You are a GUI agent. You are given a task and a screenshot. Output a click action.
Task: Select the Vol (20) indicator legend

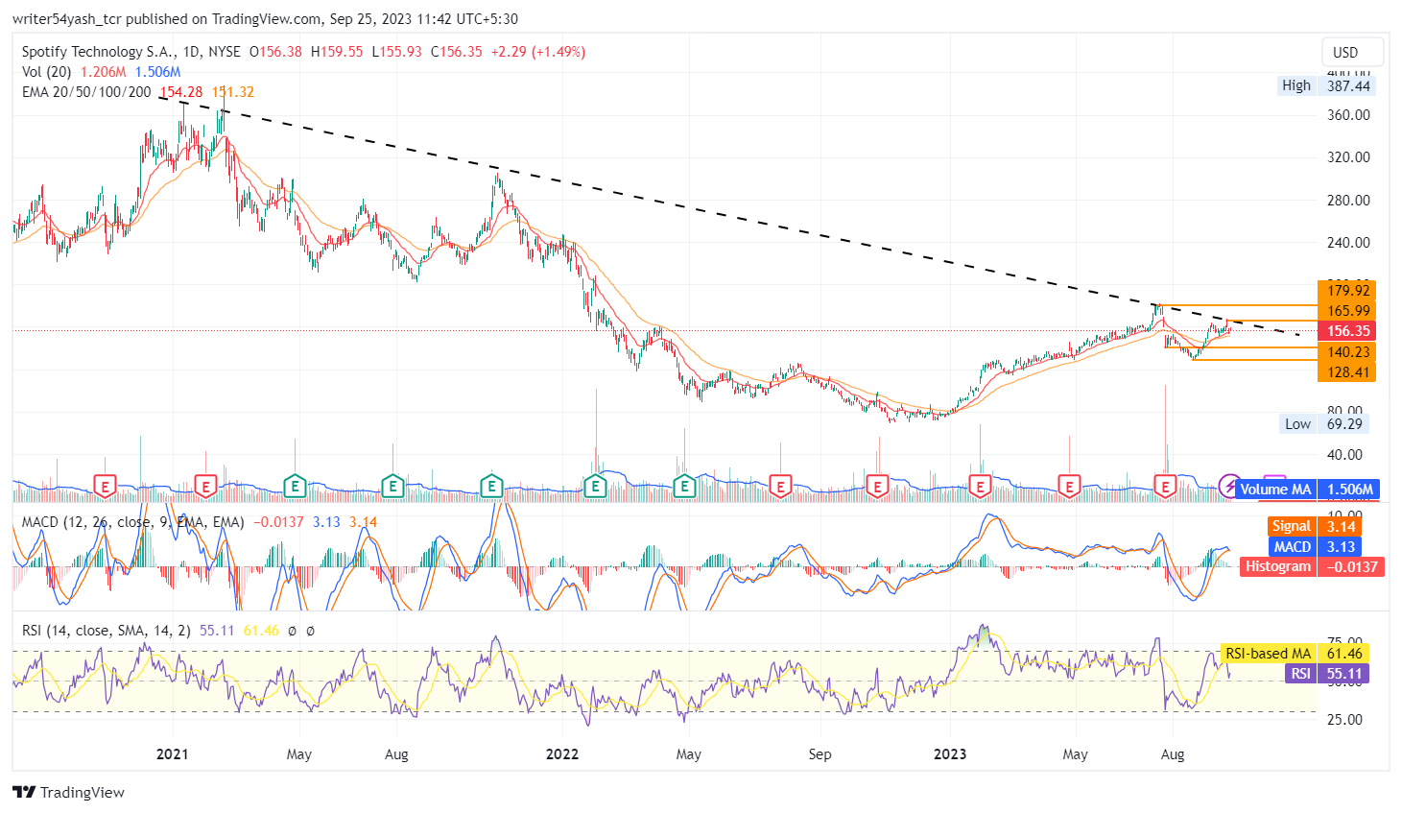coord(47,72)
